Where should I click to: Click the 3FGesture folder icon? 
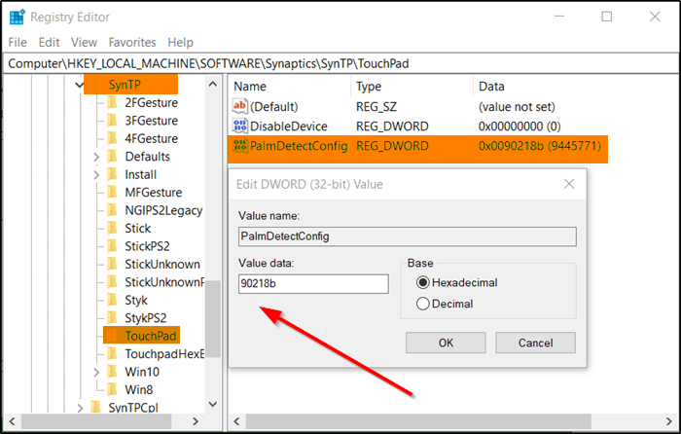[112, 121]
